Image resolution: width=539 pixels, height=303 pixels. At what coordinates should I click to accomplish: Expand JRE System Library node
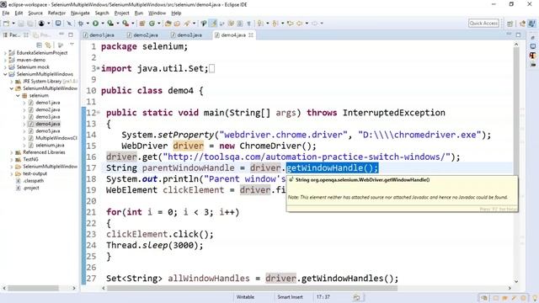coord(11,82)
